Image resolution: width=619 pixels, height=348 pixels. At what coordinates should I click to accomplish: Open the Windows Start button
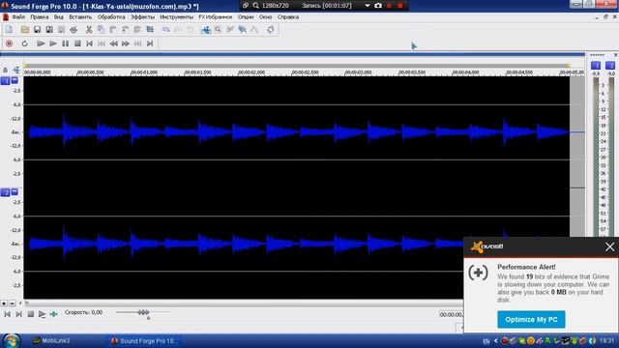tap(11, 341)
